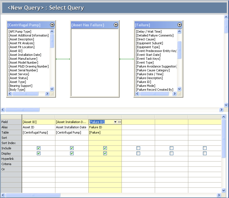
Task: Click the Asset ID alias text field
Action: (38, 127)
